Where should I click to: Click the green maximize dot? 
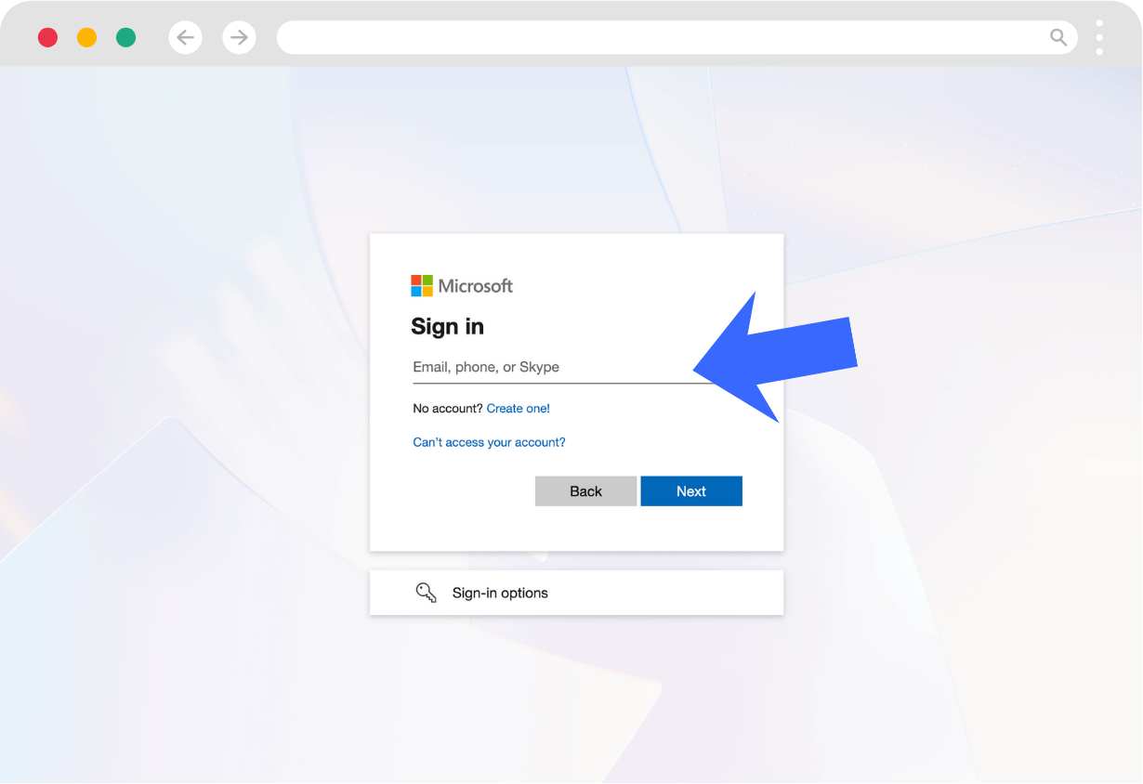tap(125, 37)
